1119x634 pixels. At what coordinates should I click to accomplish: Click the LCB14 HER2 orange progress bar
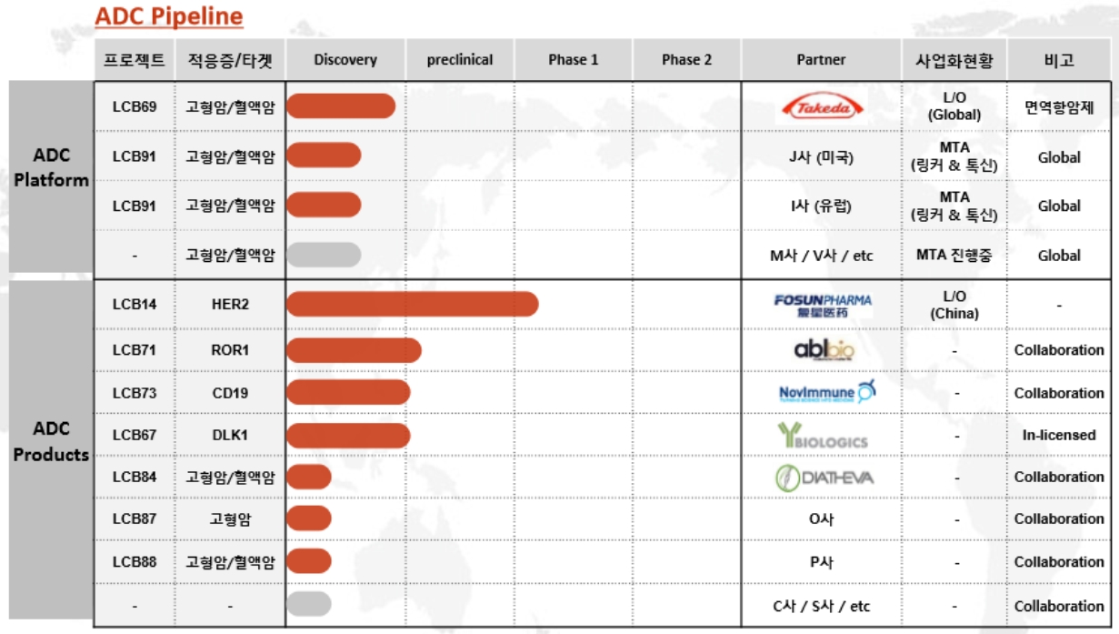click(412, 304)
